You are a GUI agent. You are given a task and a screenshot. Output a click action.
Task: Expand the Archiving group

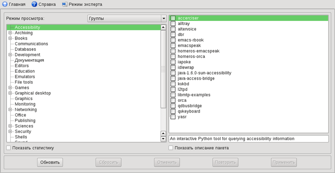pos(10,33)
